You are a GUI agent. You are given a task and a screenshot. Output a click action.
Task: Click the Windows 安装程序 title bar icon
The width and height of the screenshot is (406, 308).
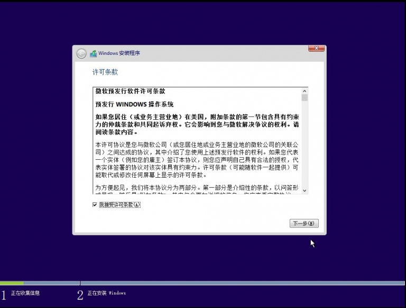tap(93, 53)
